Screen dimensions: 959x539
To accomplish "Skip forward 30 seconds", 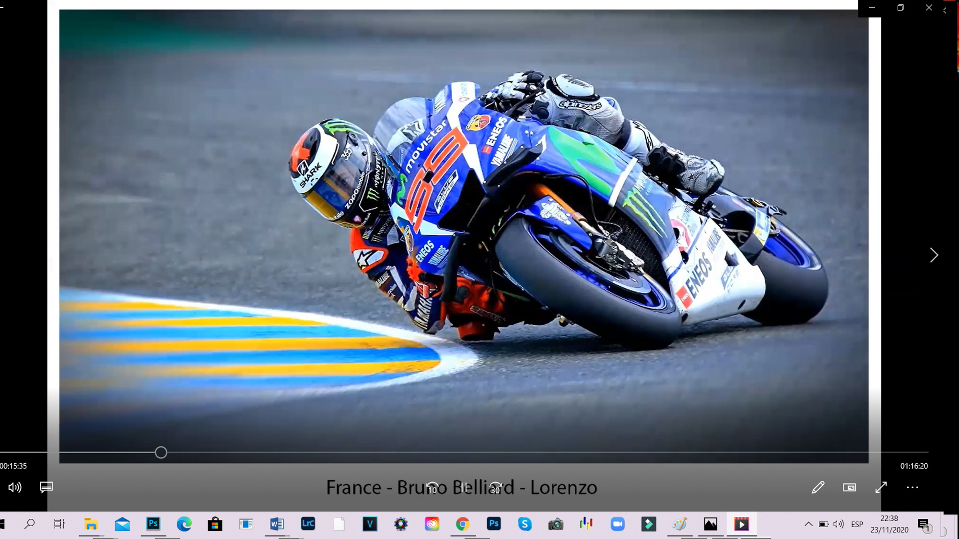I will point(495,488).
